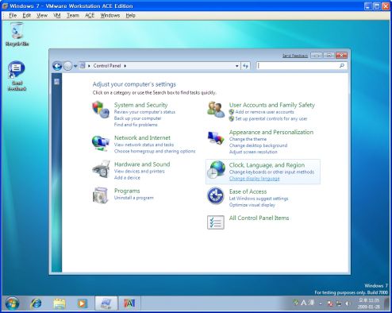Open the ACE menu

click(x=90, y=15)
